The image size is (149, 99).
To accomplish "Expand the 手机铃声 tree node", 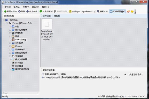I will 10,43.
